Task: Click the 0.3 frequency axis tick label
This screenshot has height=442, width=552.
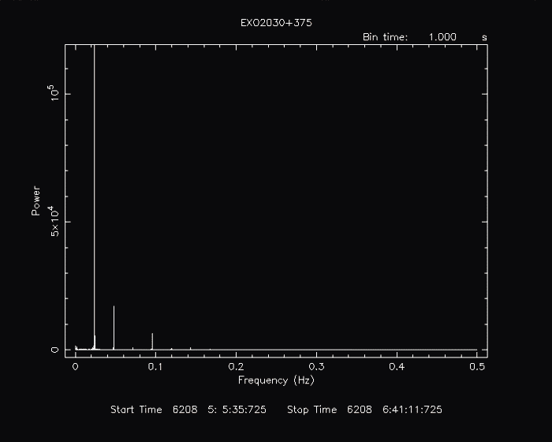Action: coord(316,367)
